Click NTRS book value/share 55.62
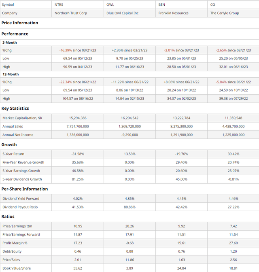 click(78, 268)
